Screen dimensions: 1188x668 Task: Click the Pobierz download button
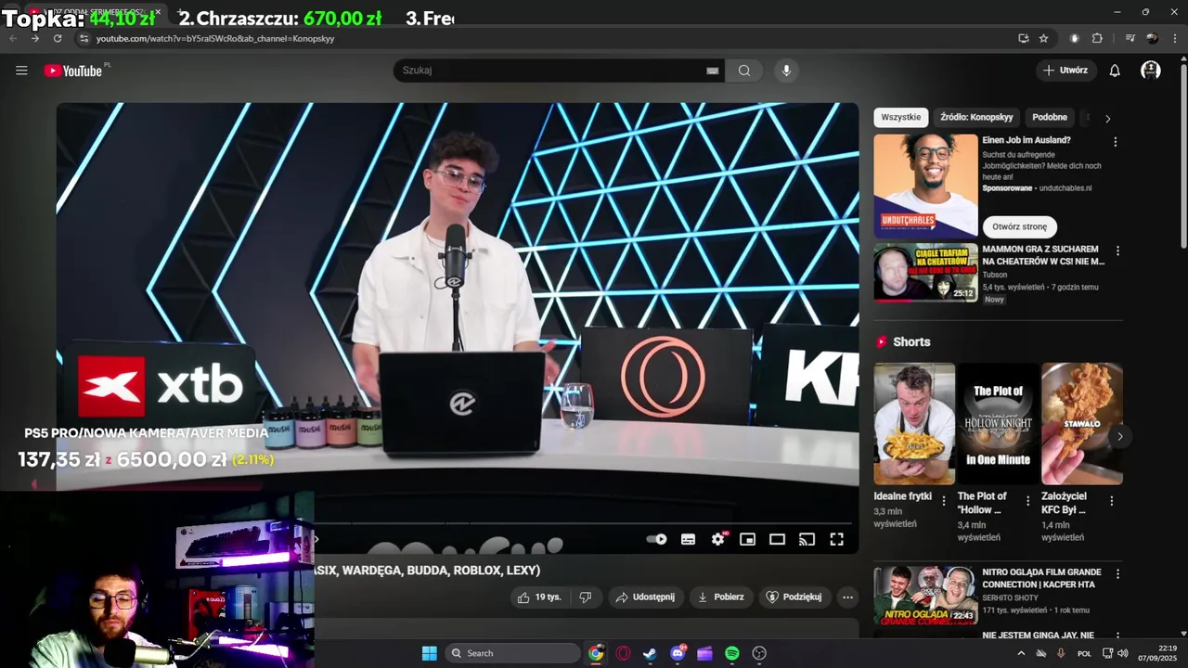tap(721, 597)
